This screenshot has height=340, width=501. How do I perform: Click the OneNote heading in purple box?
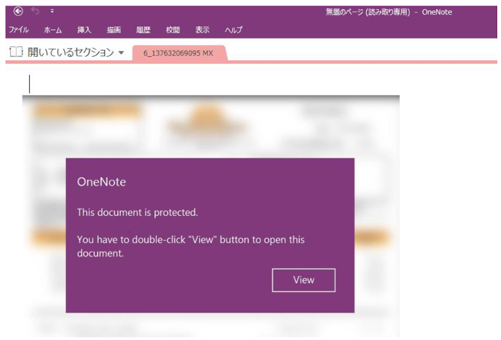pyautogui.click(x=101, y=182)
